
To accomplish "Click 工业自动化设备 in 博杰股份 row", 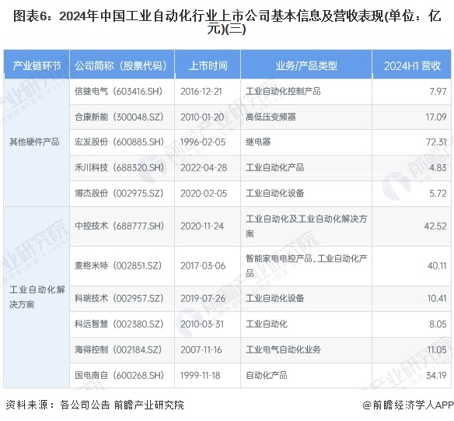I will click(274, 193).
